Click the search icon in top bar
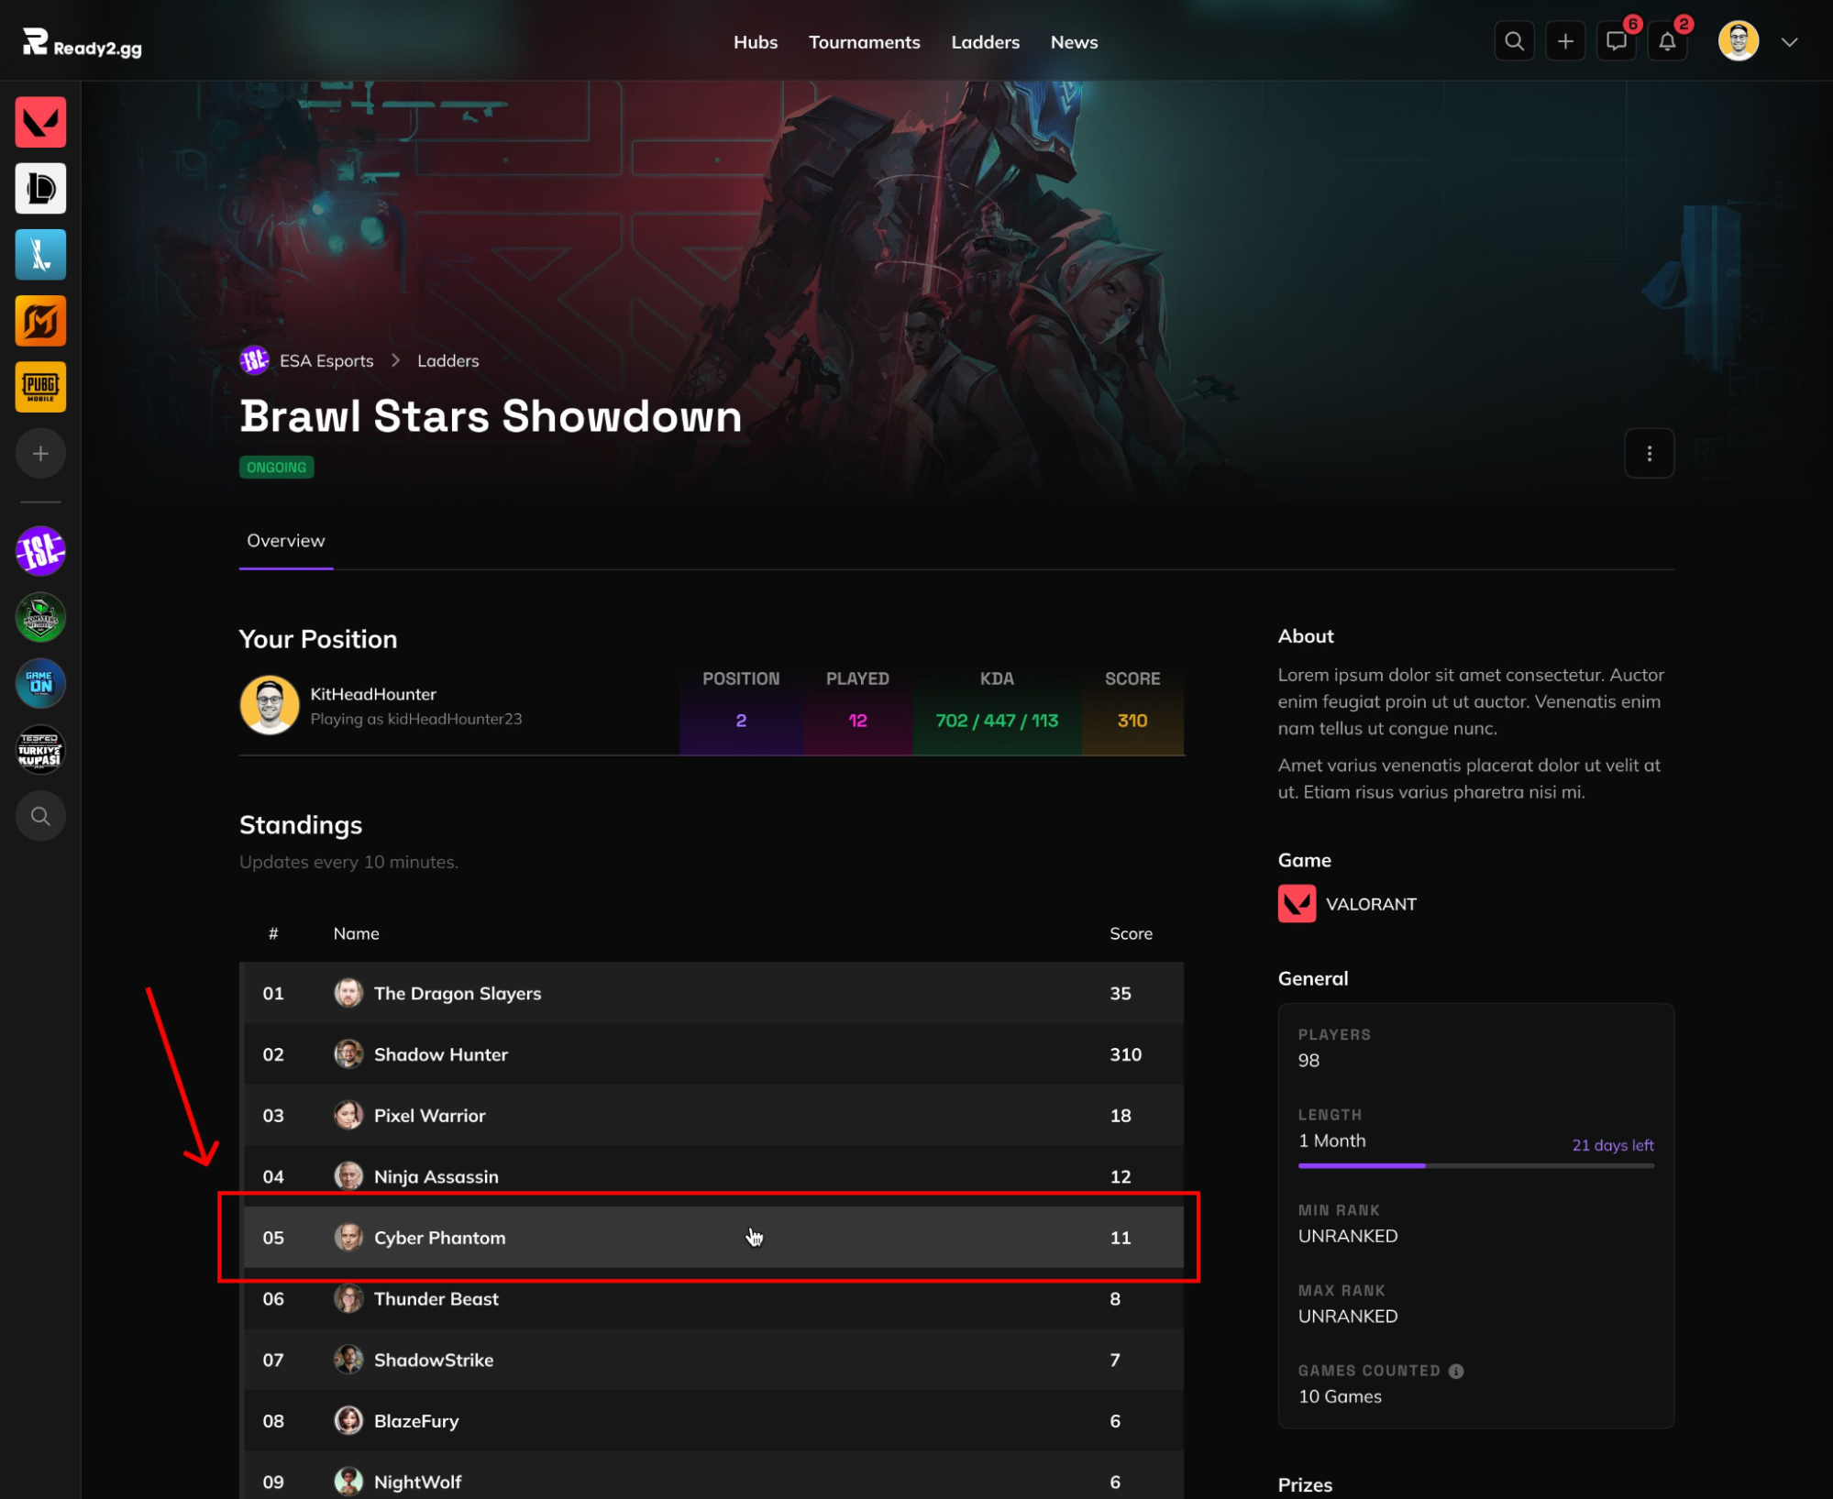Viewport: 1833px width, 1499px height. coord(1514,42)
